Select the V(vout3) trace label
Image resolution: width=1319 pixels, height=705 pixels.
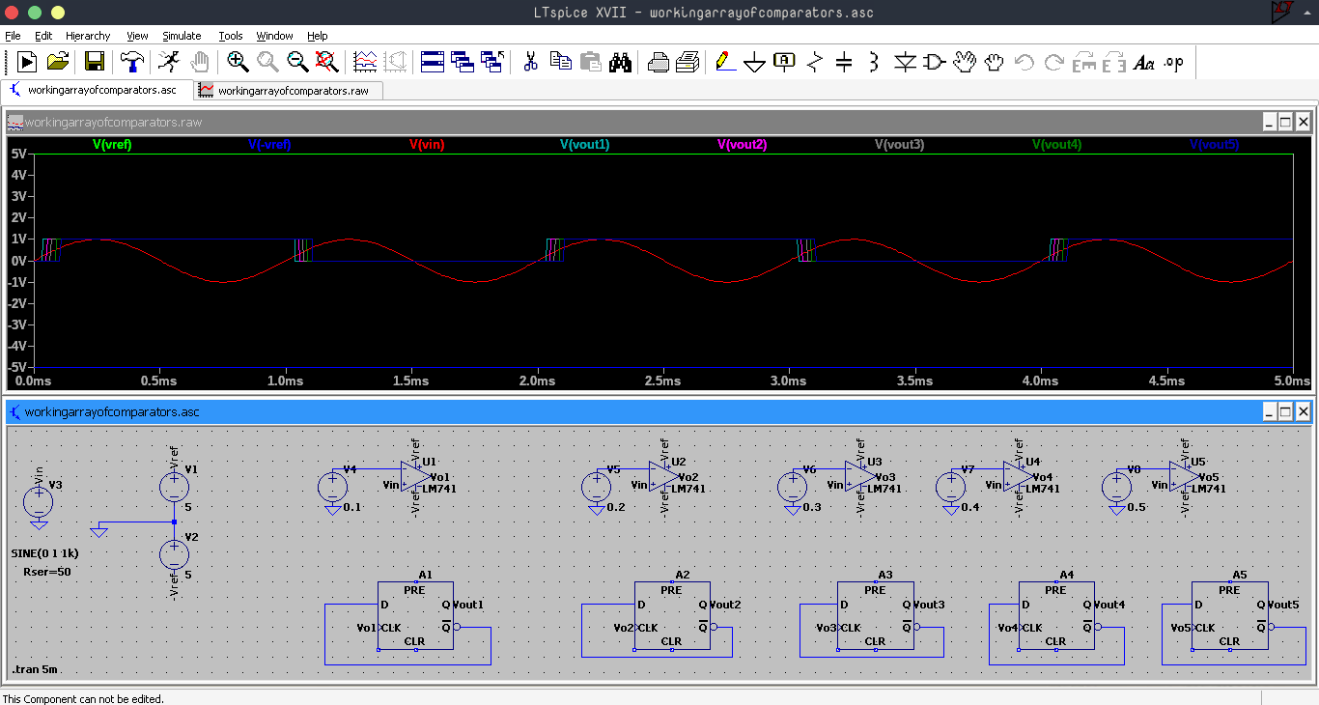pos(898,144)
